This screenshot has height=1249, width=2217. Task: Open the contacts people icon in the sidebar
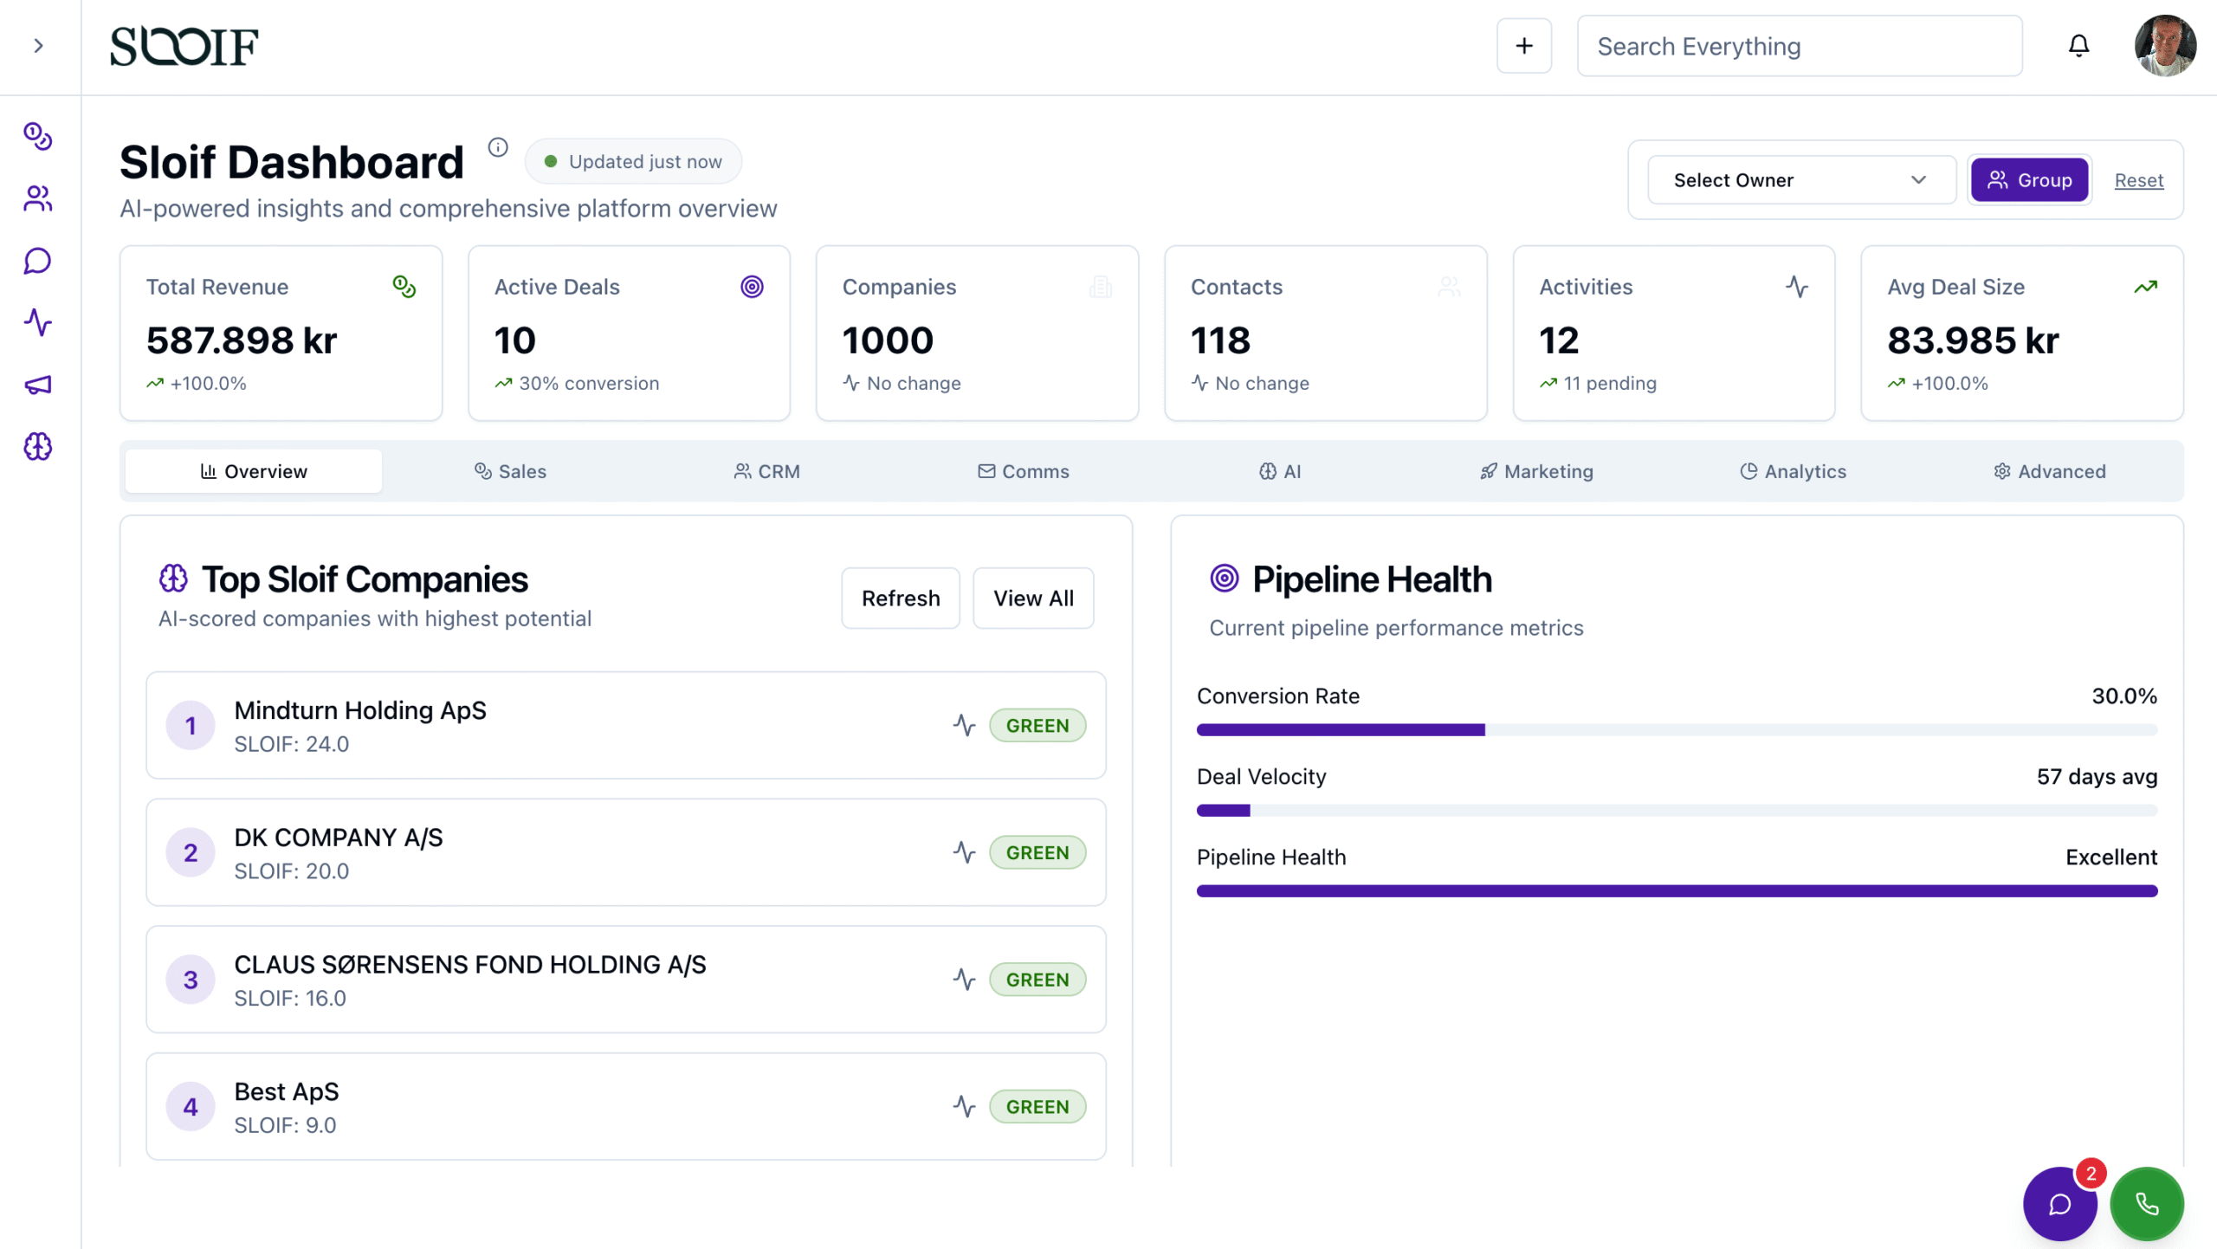(x=38, y=198)
